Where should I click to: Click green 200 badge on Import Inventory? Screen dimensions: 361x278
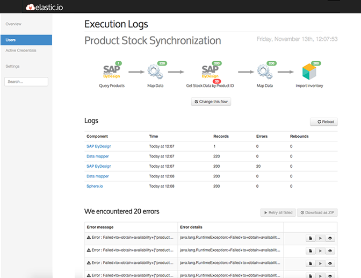pyautogui.click(x=316, y=63)
